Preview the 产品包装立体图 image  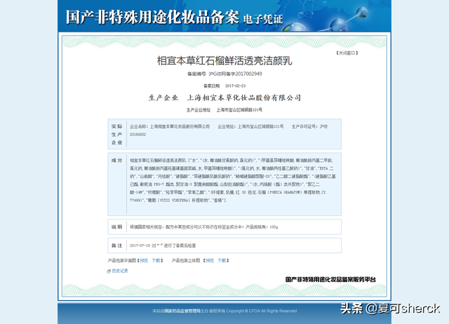(x=210, y=260)
